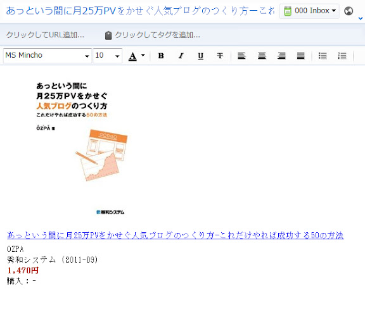Toggle bold formatting

click(x=161, y=56)
